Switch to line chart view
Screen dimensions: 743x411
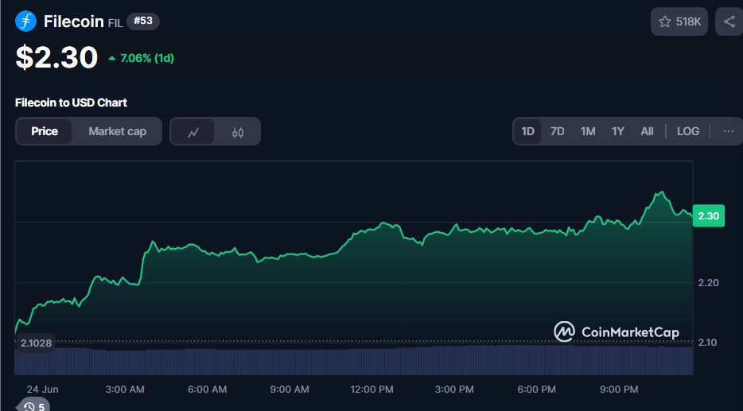pyautogui.click(x=193, y=132)
